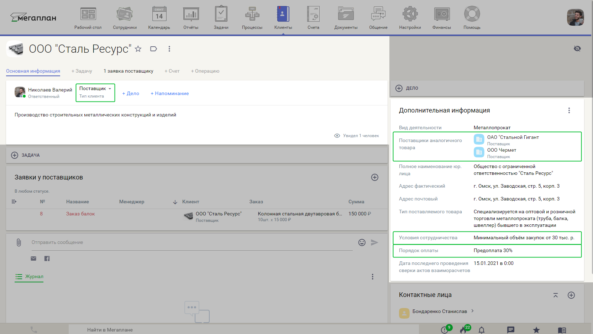
Task: Open Журнал tab
Action: pos(29,277)
